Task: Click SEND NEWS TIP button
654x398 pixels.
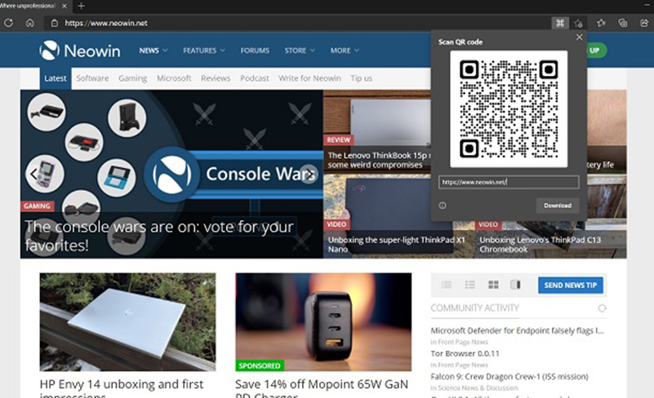Action: coord(571,285)
